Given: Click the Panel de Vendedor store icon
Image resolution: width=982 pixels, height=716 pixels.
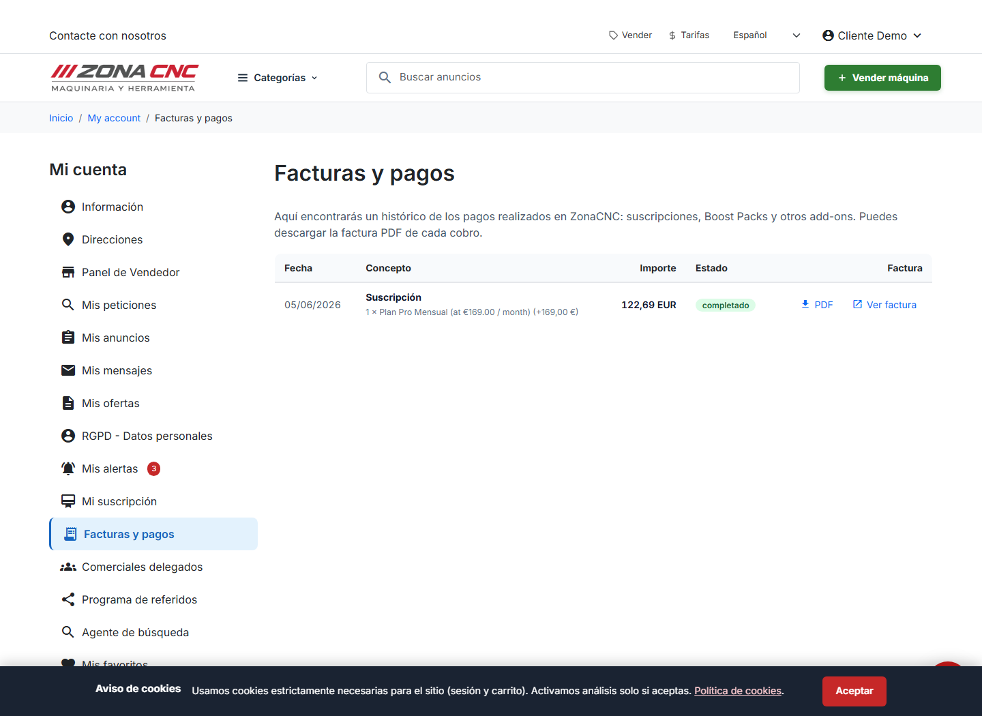Looking at the screenshot, I should [68, 272].
